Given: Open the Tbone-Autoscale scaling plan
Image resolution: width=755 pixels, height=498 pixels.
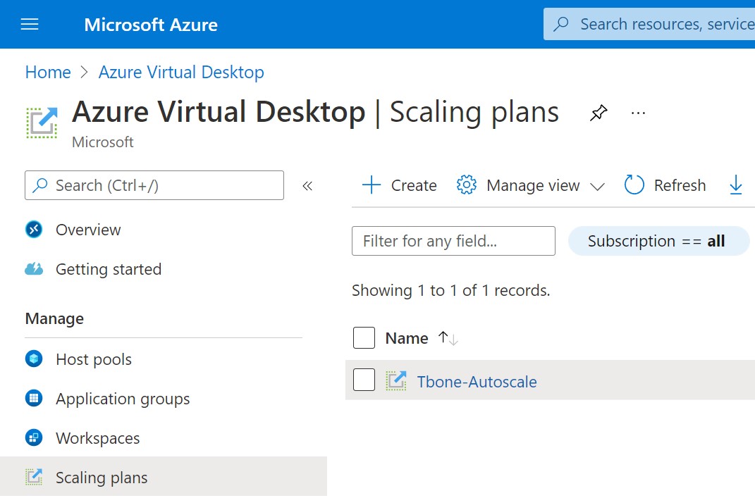Looking at the screenshot, I should pyautogui.click(x=477, y=382).
